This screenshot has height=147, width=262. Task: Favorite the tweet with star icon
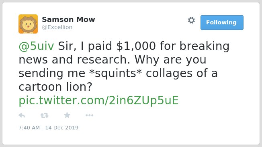(67, 115)
